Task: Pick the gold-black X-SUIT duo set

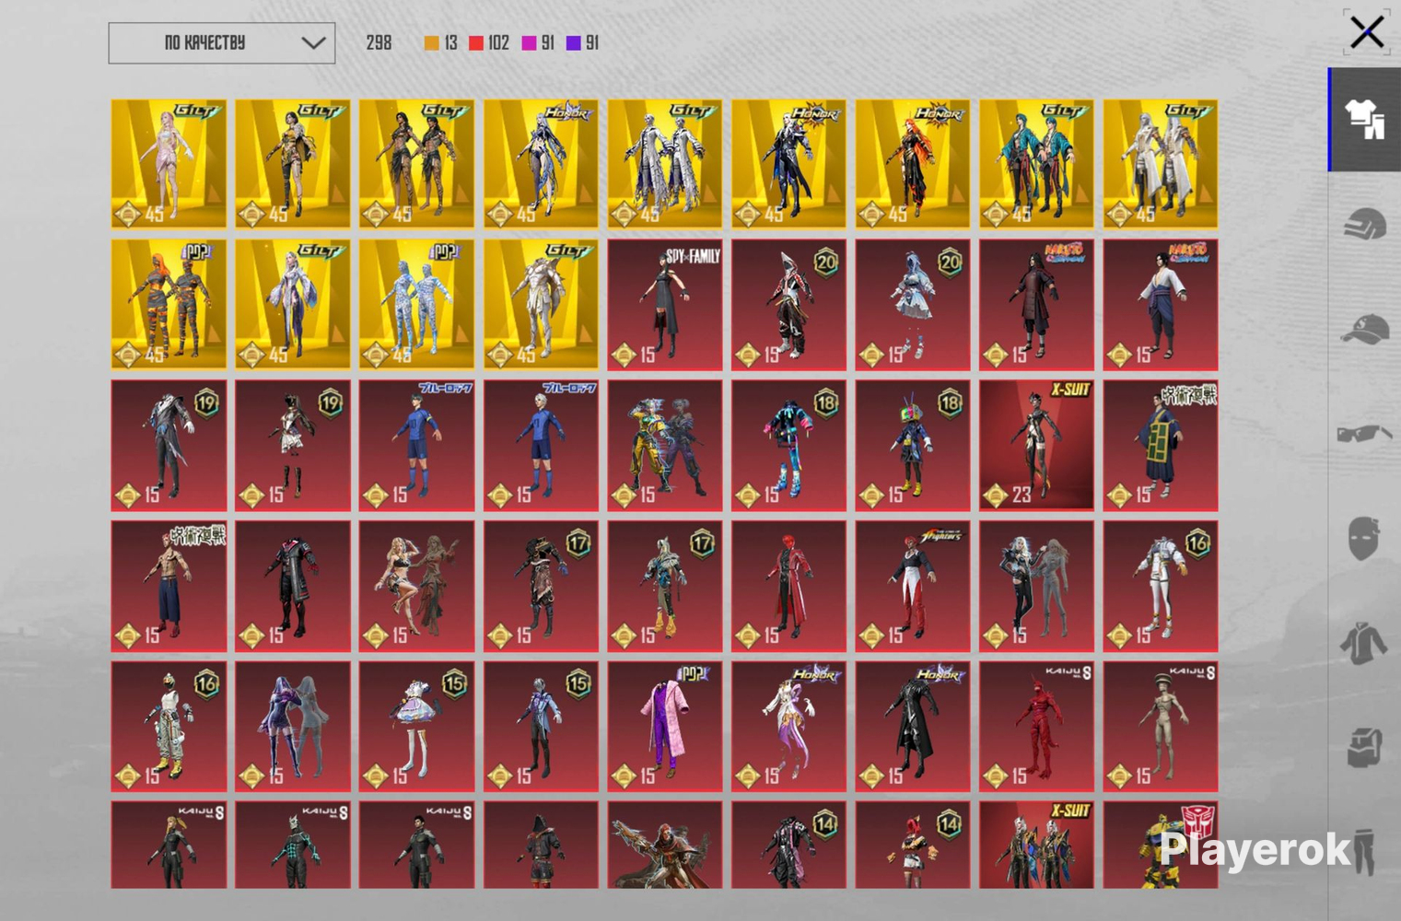Action: click(1036, 845)
